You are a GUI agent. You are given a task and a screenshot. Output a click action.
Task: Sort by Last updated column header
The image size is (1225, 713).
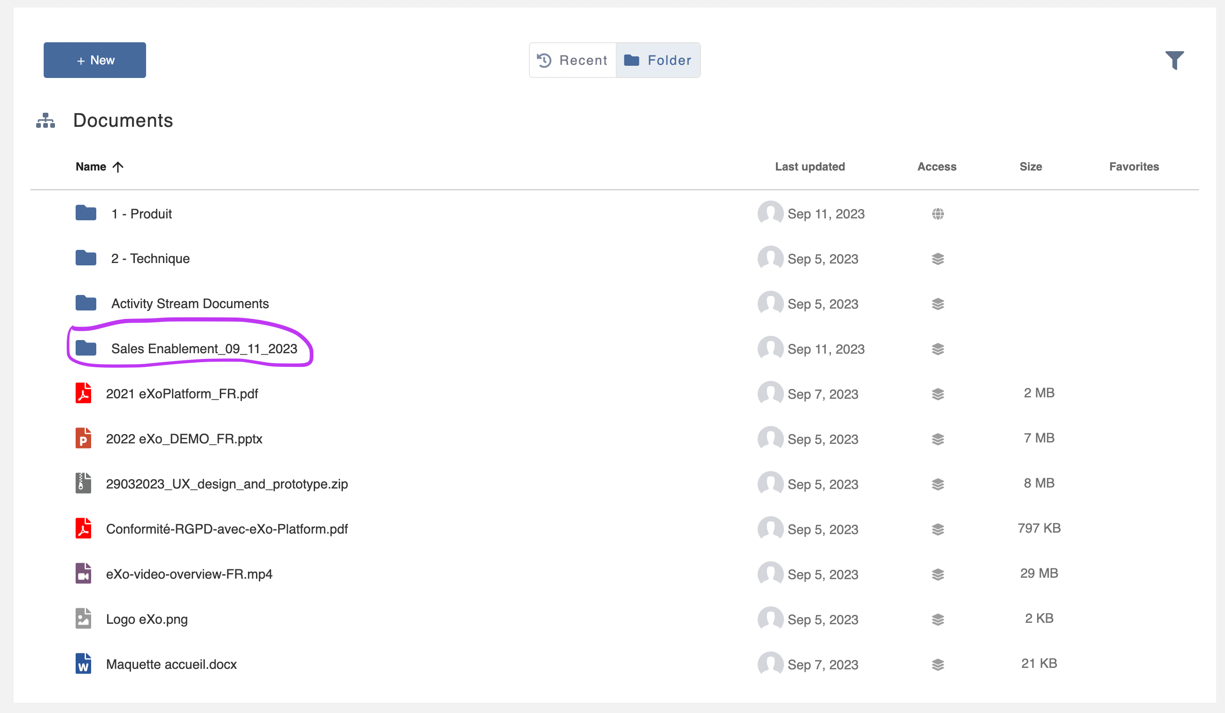(810, 167)
